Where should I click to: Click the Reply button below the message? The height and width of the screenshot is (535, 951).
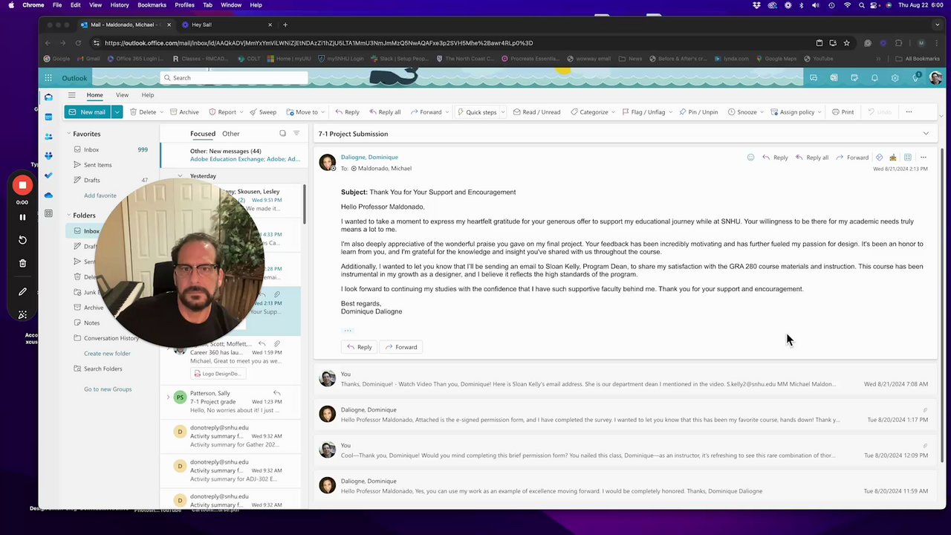click(x=360, y=347)
